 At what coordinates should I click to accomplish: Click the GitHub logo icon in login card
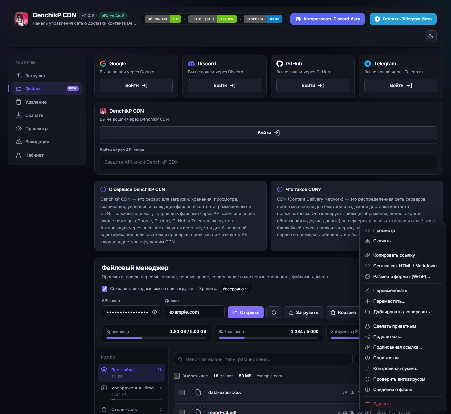click(280, 64)
